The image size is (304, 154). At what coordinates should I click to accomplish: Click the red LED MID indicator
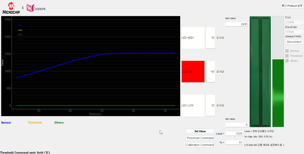coord(193,72)
